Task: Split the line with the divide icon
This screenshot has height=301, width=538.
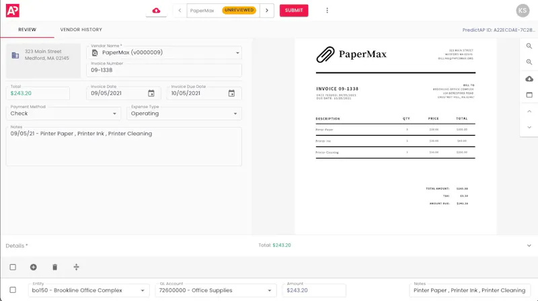Action: coord(76,267)
